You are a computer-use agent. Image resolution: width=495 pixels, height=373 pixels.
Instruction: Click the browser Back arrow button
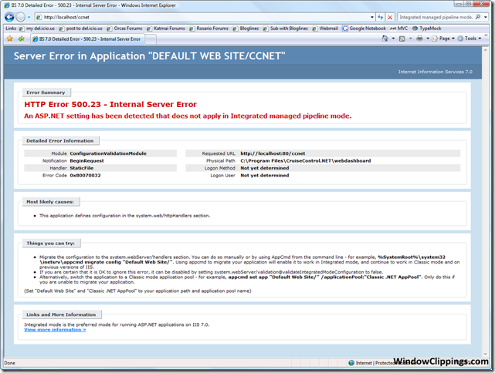pyautogui.click(x=9, y=17)
